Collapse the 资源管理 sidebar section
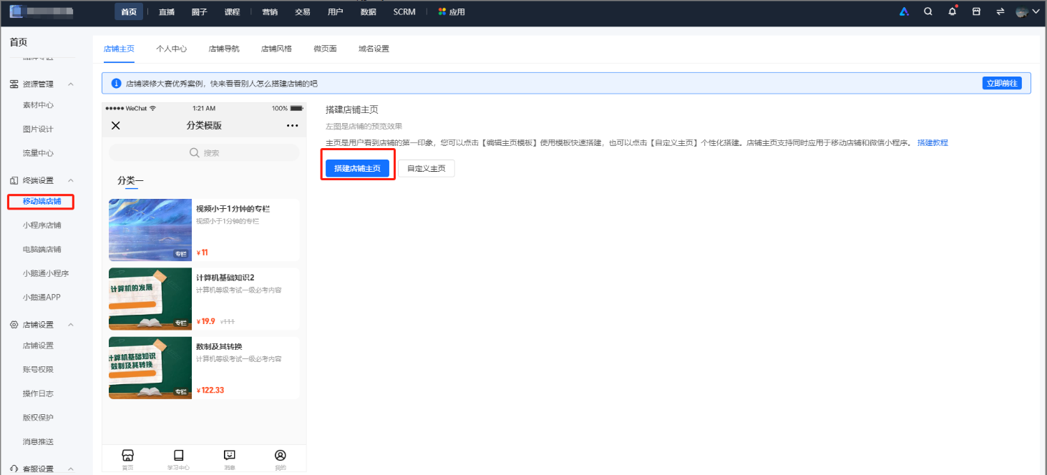This screenshot has height=475, width=1047. coord(71,84)
